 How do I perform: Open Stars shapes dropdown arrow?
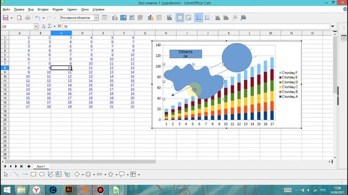coord(116,174)
